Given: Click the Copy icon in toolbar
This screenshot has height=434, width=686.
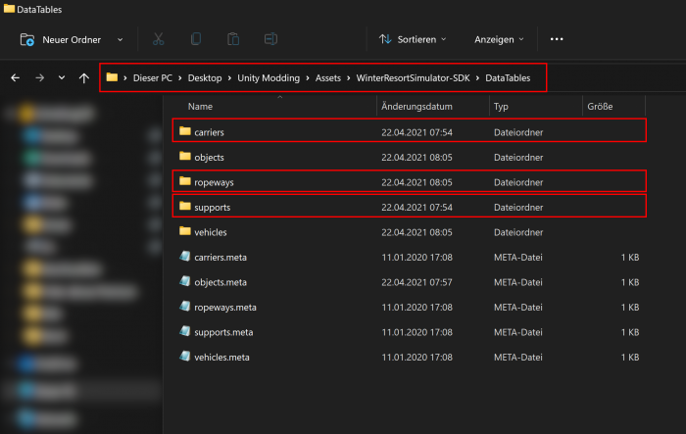Looking at the screenshot, I should 196,39.
